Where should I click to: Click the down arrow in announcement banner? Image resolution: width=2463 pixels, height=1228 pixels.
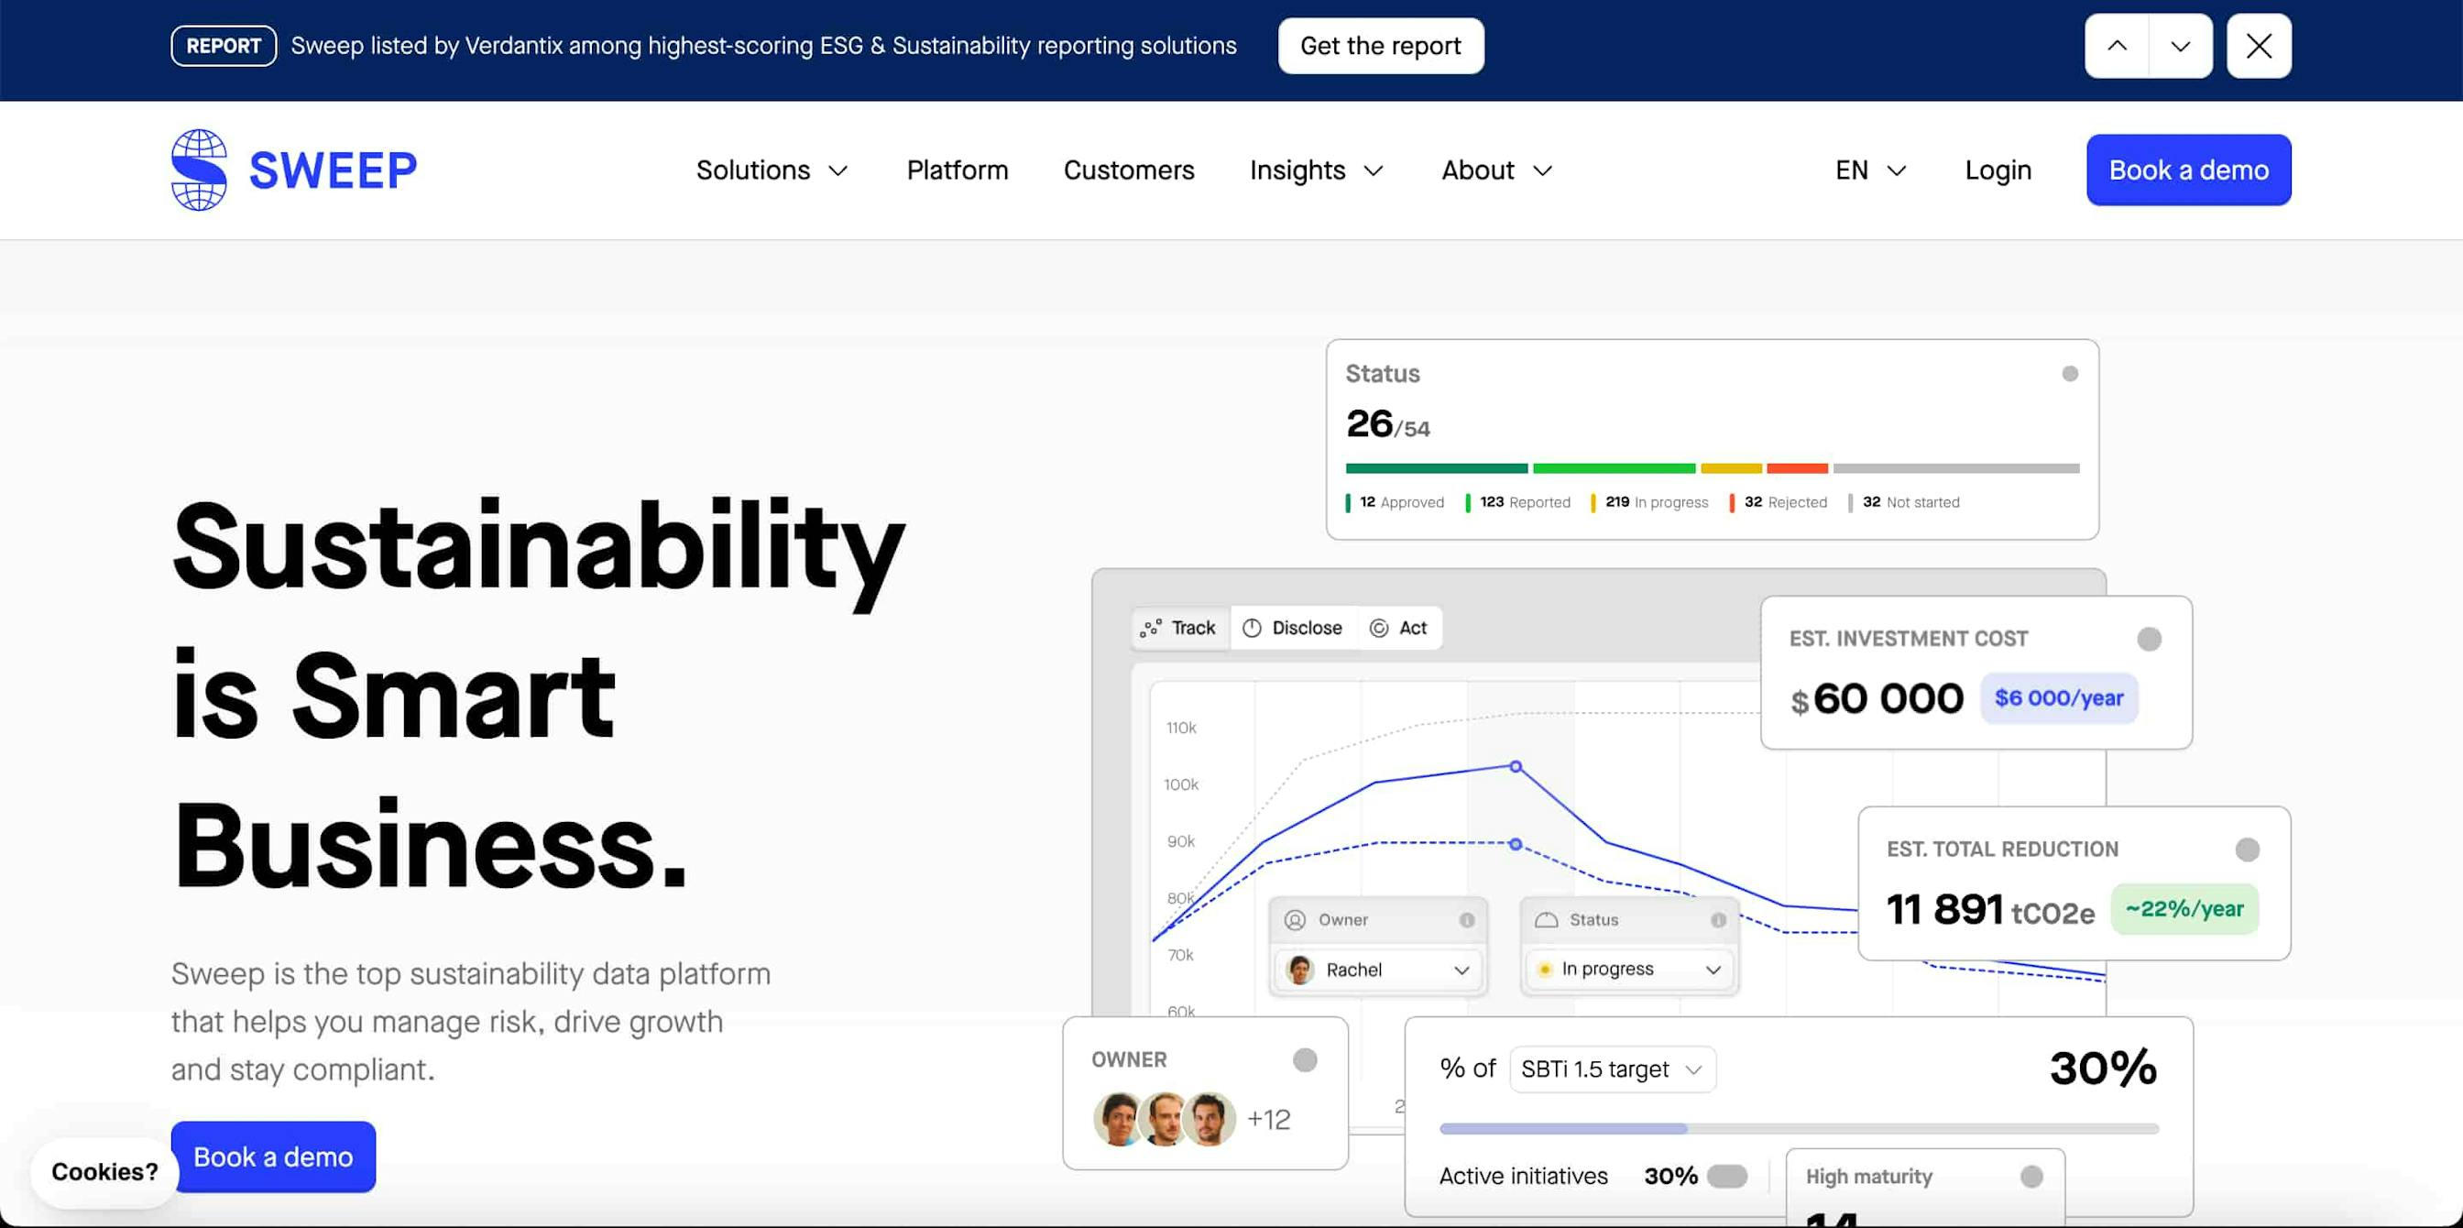tap(2180, 46)
